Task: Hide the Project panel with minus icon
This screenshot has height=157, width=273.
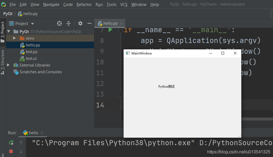Action: 89,23
